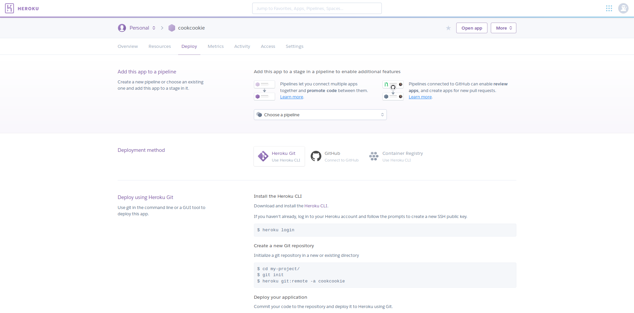Click the pipeline icon inside the dropdown
This screenshot has height=313, width=634.
(260, 115)
